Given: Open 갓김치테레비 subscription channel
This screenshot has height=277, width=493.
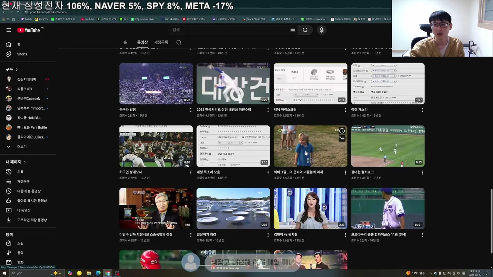Looking at the screenshot, I should (28, 79).
